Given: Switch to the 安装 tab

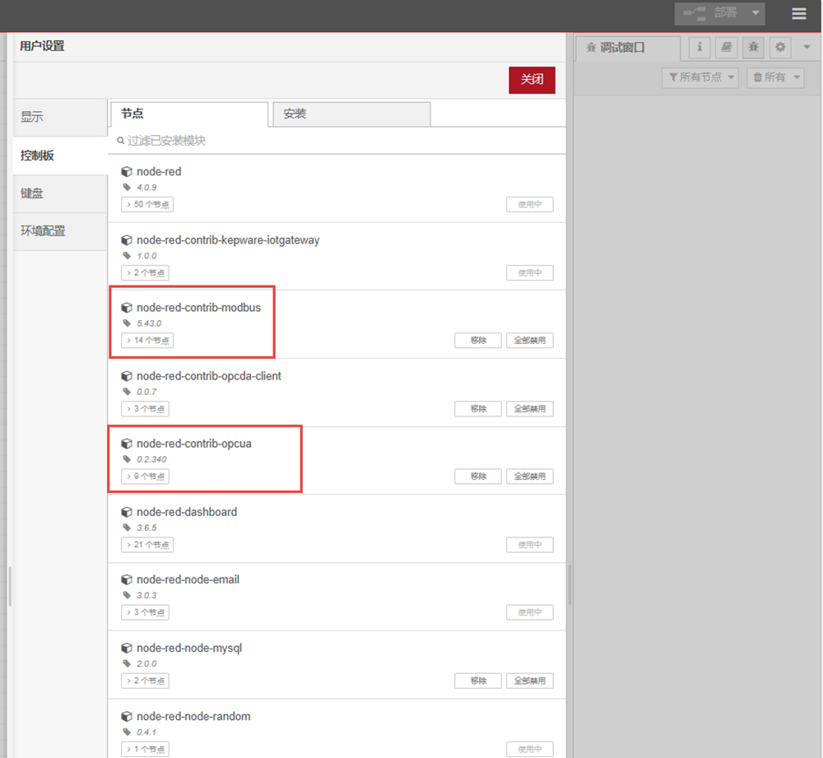Looking at the screenshot, I should tap(351, 114).
